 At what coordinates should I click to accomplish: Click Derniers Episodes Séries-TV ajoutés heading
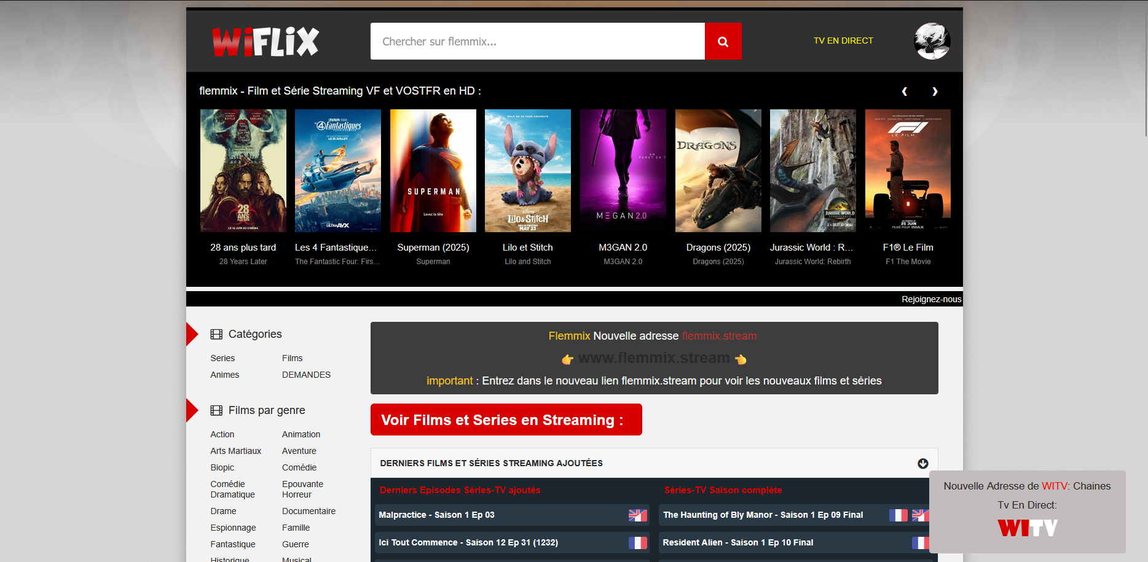coord(460,490)
